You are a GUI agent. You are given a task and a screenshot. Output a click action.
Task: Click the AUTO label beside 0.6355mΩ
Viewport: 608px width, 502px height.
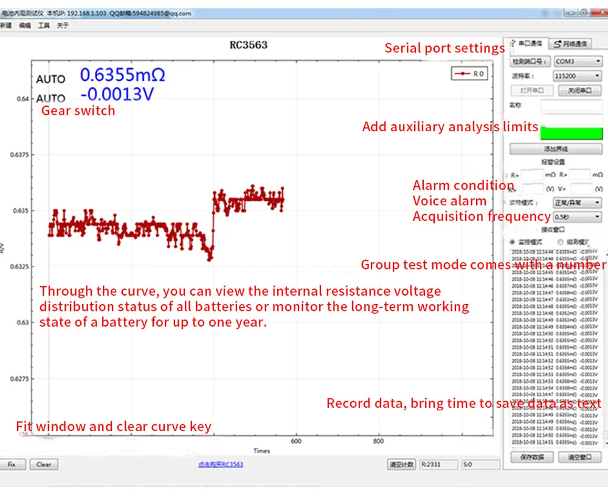[x=51, y=80]
